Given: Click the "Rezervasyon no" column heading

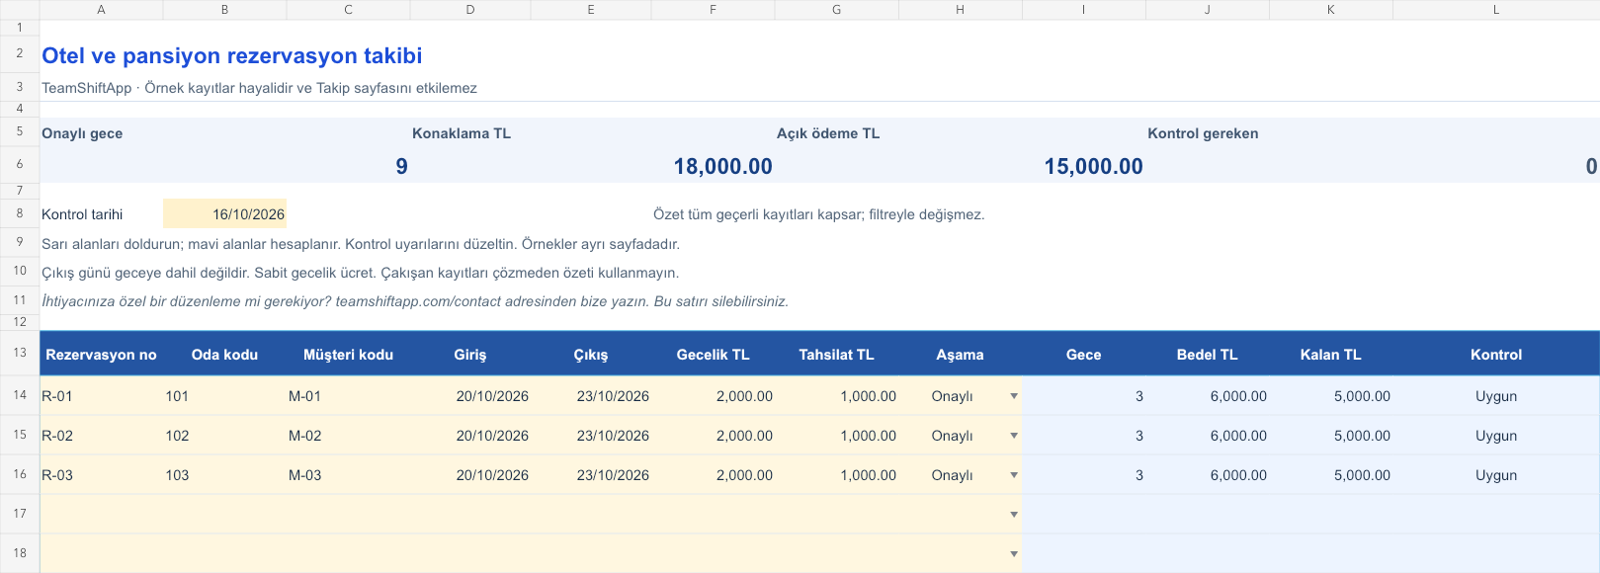Looking at the screenshot, I should (x=101, y=355).
